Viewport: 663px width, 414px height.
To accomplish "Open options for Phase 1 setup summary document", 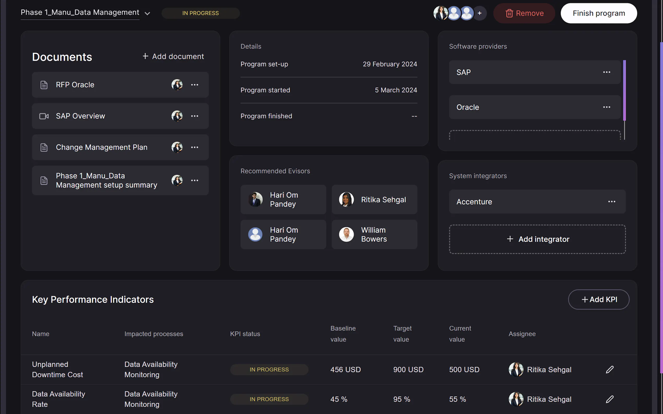I will pos(195,180).
